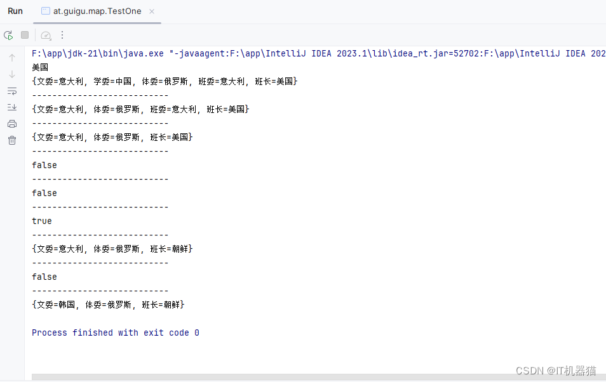Click the map line starting with 文委=韩国
The width and height of the screenshot is (606, 382).
coord(108,305)
